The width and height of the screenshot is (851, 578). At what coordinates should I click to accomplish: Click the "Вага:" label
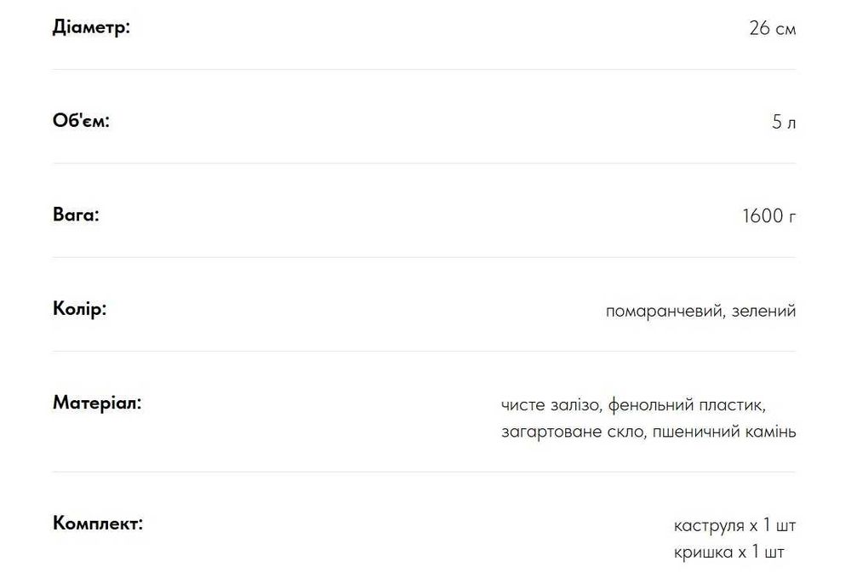point(76,215)
